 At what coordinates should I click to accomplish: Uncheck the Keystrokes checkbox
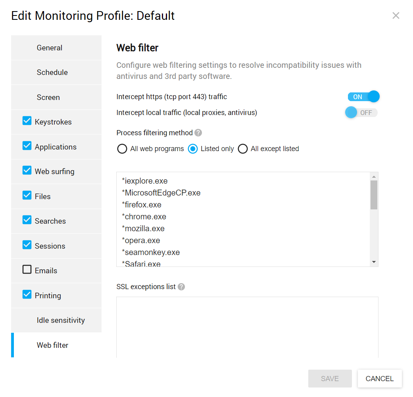[27, 121]
